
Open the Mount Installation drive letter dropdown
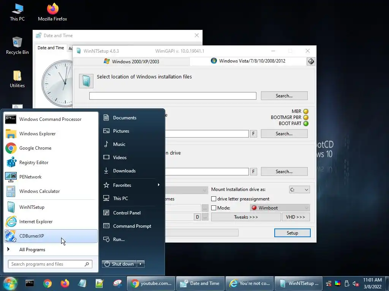299,189
